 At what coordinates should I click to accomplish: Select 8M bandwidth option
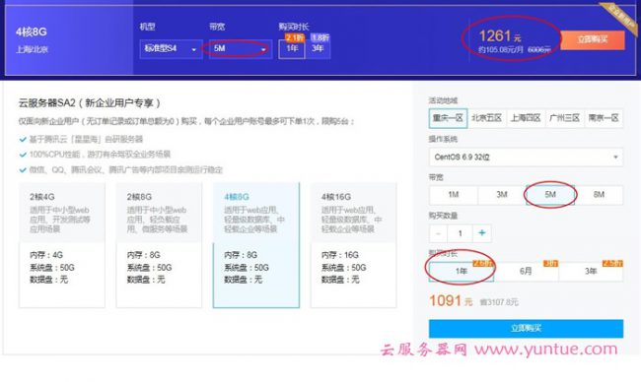coord(599,195)
